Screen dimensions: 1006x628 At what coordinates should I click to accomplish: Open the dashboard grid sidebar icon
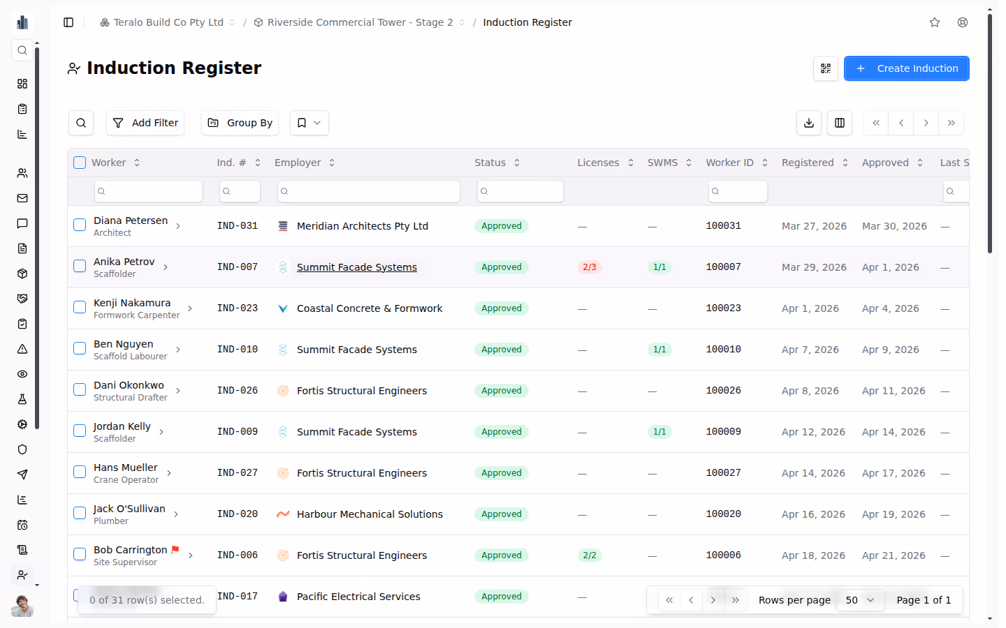(x=22, y=84)
